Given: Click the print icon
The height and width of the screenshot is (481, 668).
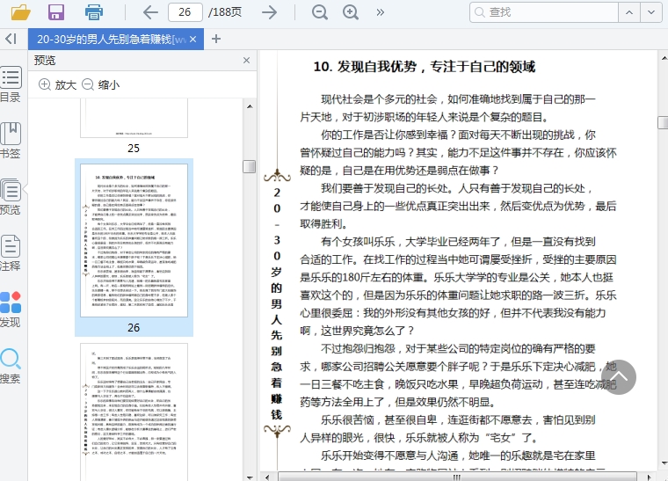Looking at the screenshot, I should click(94, 12).
